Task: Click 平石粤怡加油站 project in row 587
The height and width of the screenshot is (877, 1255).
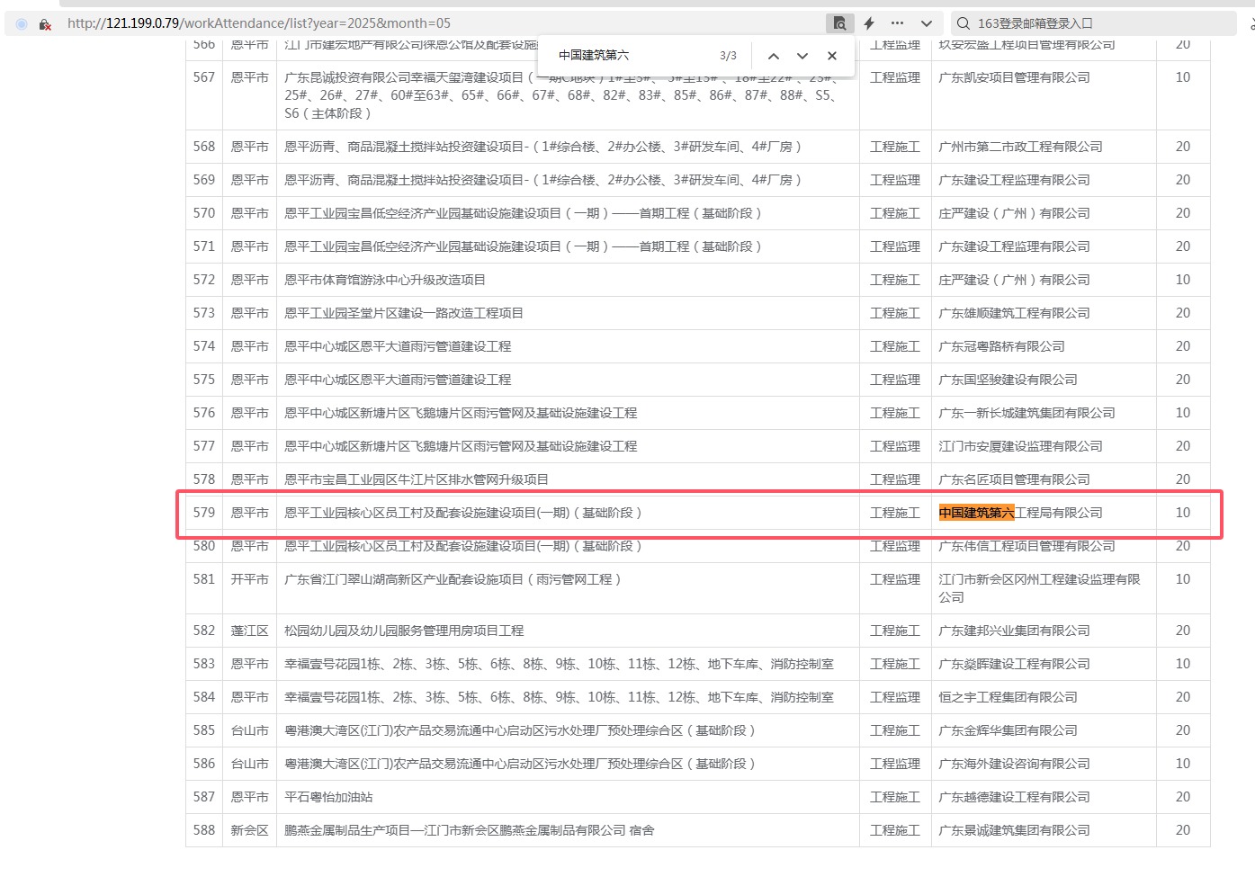Action: [328, 797]
